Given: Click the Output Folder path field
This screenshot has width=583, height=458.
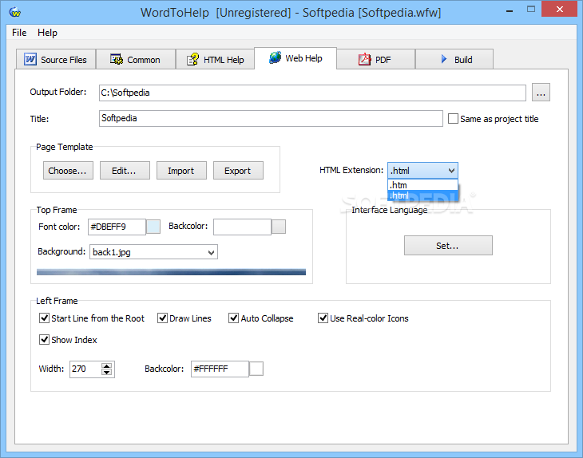Looking at the screenshot, I should tap(312, 93).
